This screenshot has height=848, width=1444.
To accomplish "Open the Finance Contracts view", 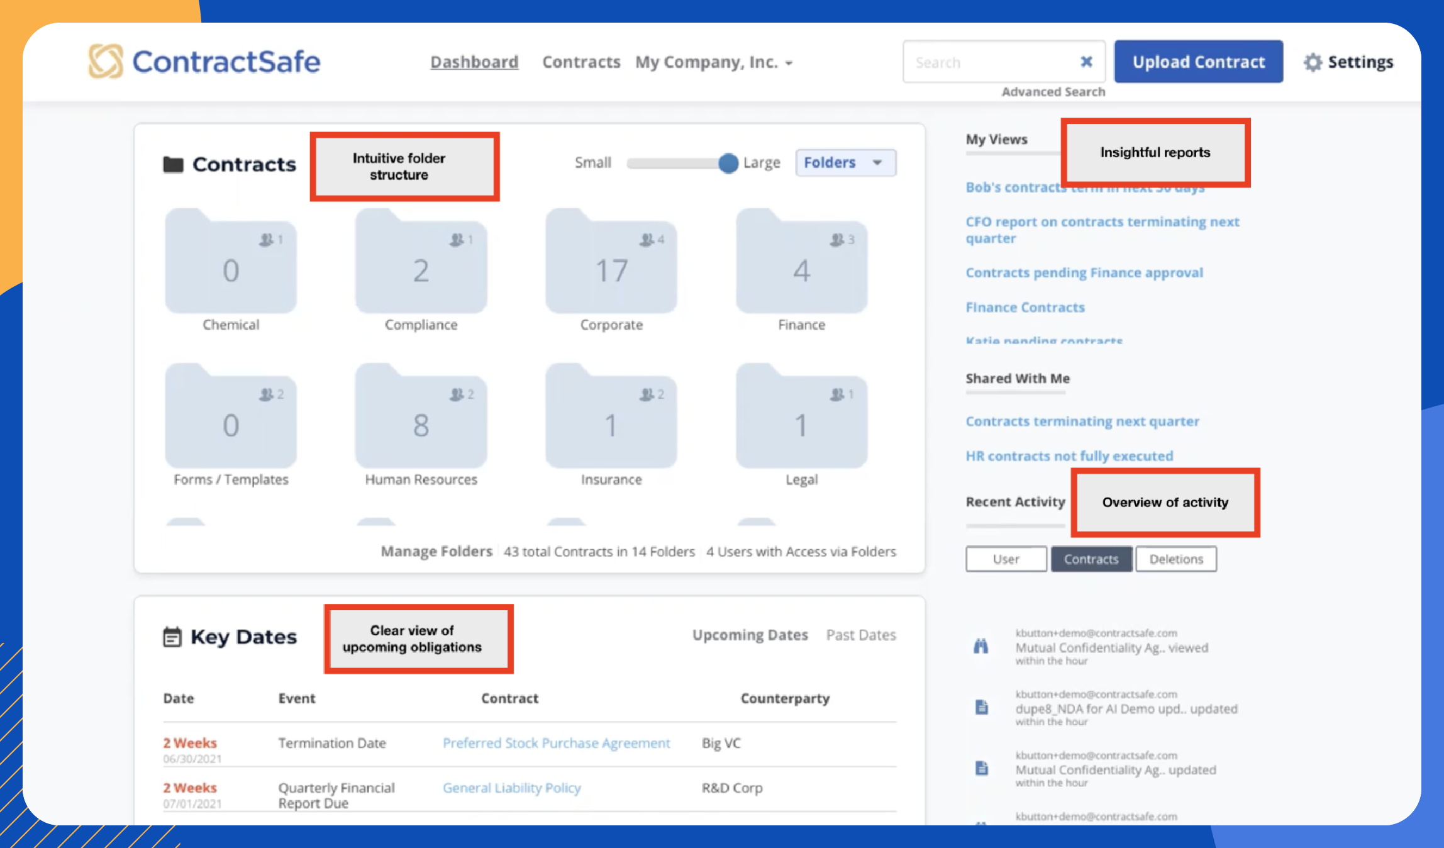I will pos(1025,307).
